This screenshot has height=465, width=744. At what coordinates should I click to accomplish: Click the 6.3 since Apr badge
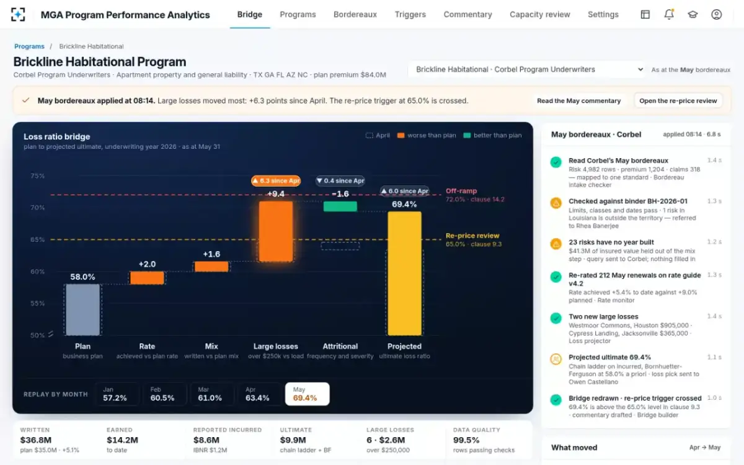tap(276, 180)
